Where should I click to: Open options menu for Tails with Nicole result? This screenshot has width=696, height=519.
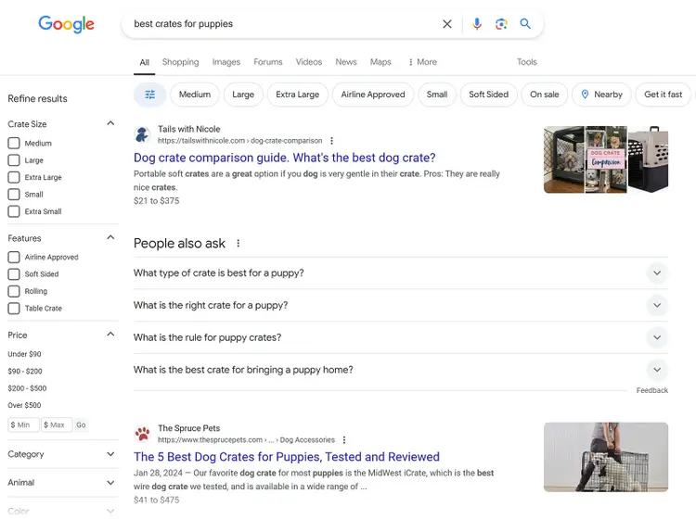click(x=331, y=141)
